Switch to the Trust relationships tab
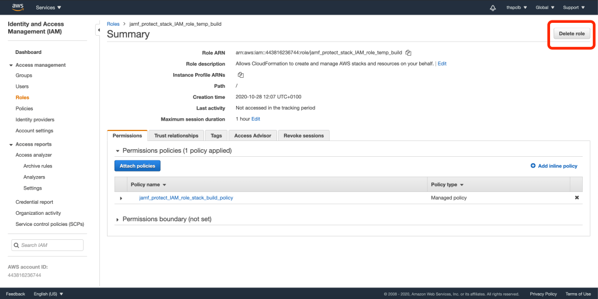The image size is (598, 299). coord(176,135)
